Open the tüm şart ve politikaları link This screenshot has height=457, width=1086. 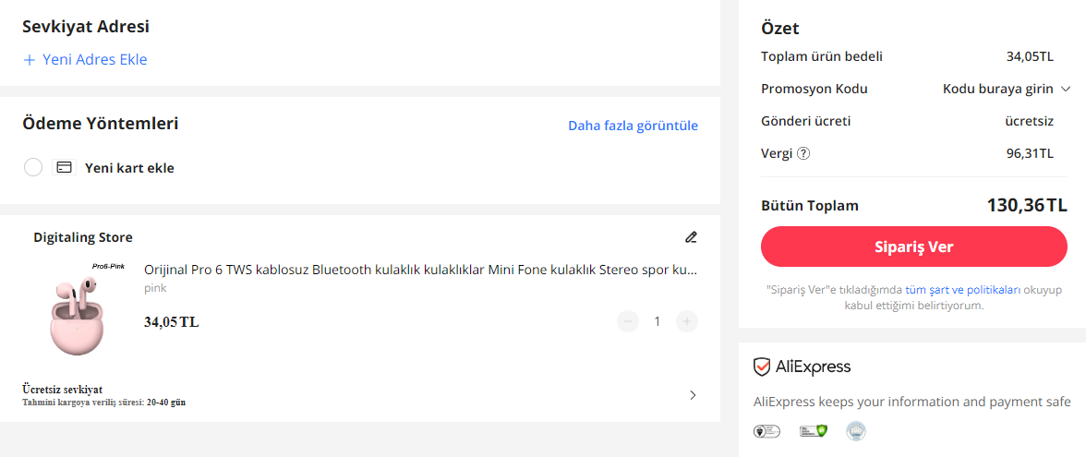pyautogui.click(x=962, y=289)
